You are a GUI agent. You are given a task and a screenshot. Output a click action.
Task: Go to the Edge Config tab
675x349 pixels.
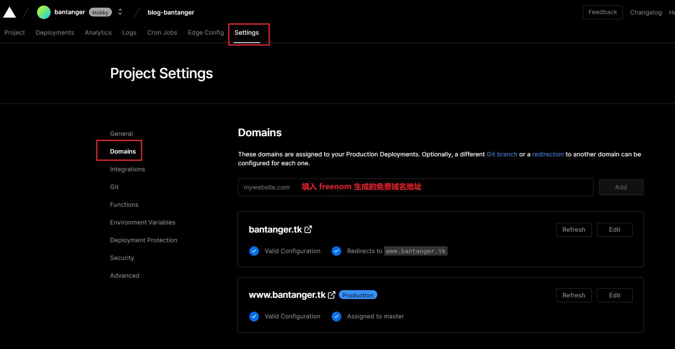click(206, 33)
